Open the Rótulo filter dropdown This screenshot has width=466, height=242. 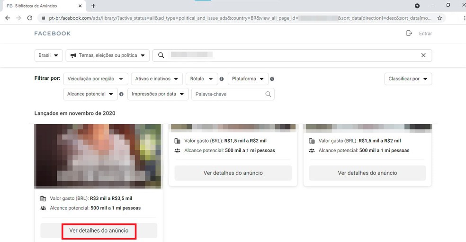(202, 79)
